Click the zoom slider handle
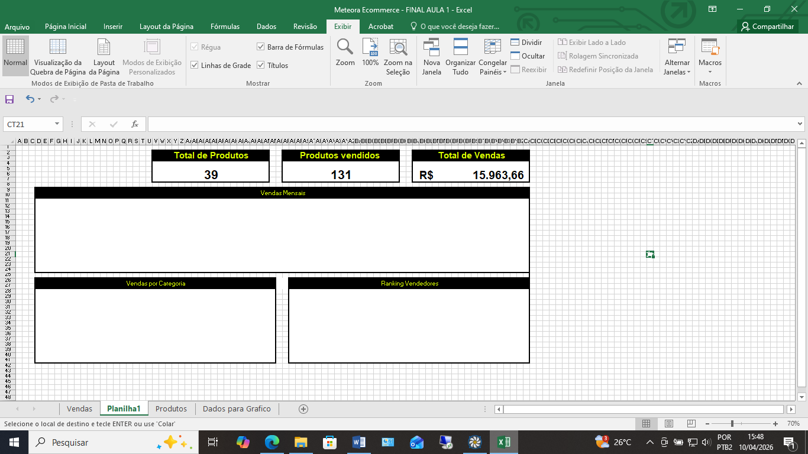808x454 pixels. pos(732,424)
